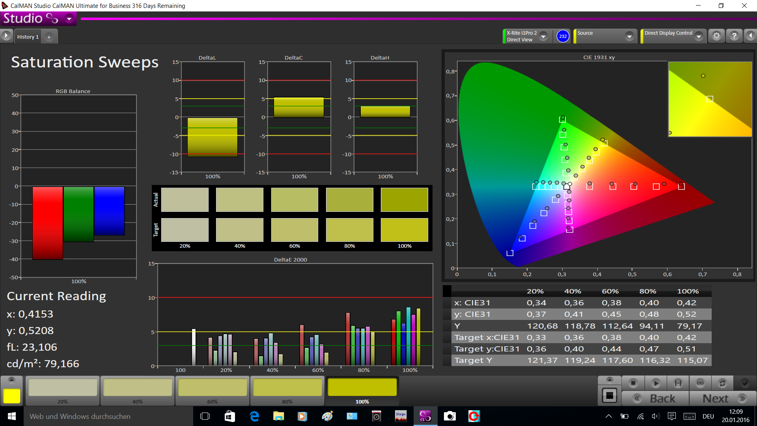Click the yellow color selector square
Image resolution: width=757 pixels, height=426 pixels.
12,396
